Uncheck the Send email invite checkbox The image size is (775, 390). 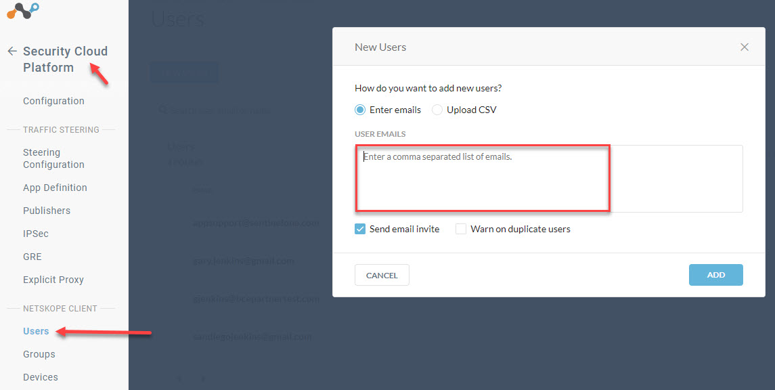pos(360,229)
